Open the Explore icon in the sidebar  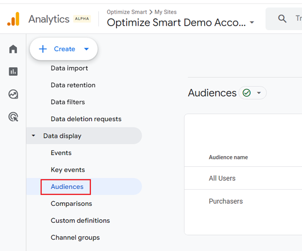[13, 94]
